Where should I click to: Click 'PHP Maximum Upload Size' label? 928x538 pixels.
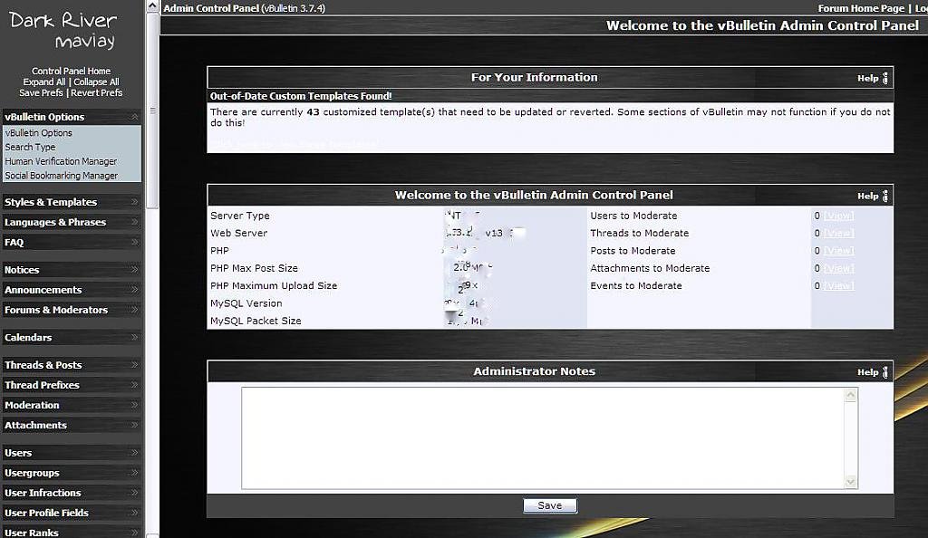tap(274, 286)
